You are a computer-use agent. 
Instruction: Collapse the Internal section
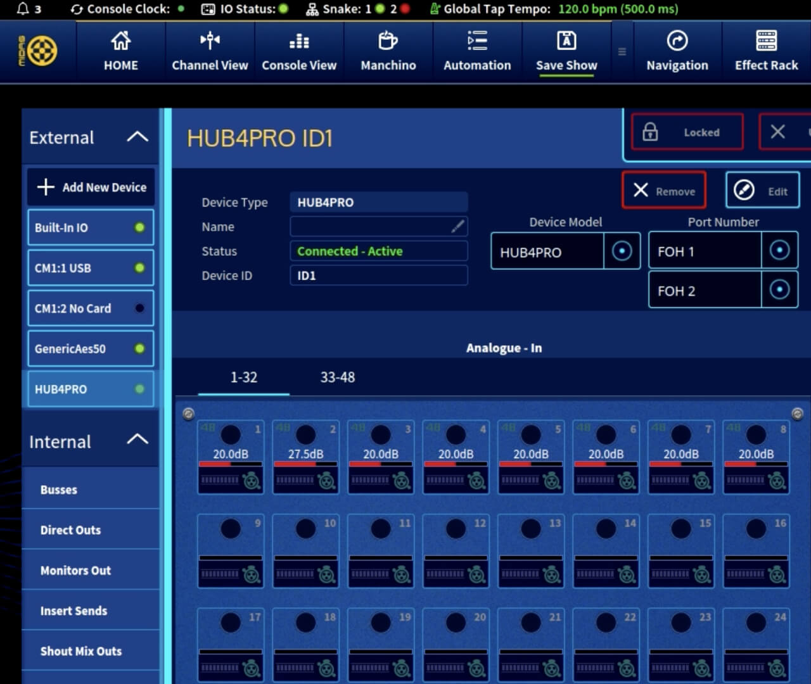pyautogui.click(x=137, y=440)
